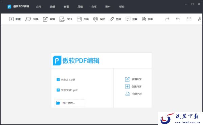Open the 编辑 menu in title bar

(x=52, y=7)
